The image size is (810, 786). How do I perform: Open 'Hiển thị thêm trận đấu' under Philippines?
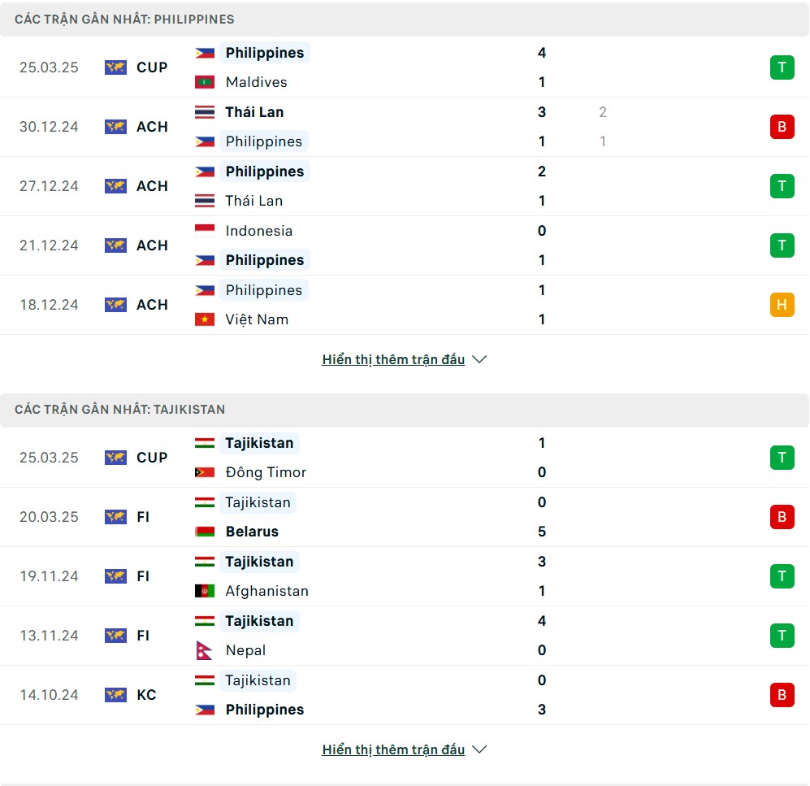pyautogui.click(x=393, y=359)
